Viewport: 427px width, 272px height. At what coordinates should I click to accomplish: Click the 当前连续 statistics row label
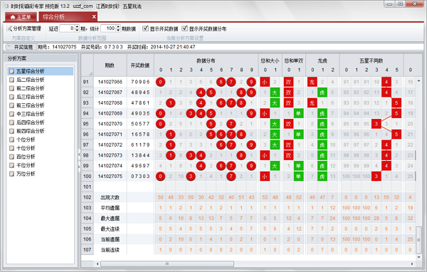coord(110,250)
